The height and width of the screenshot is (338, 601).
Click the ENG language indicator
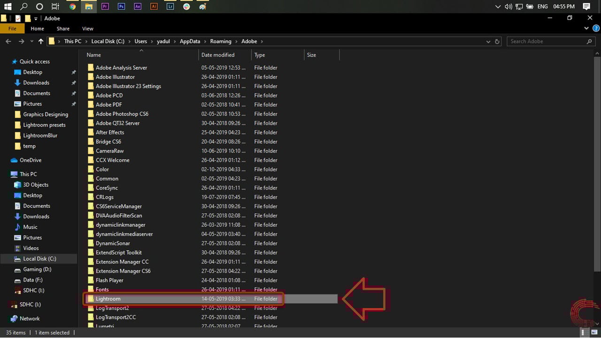coord(542,7)
